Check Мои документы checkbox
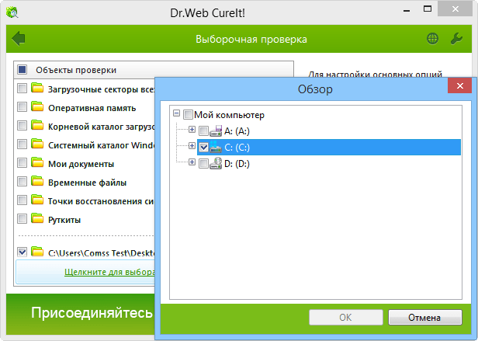This screenshot has width=478, height=341. coord(22,162)
